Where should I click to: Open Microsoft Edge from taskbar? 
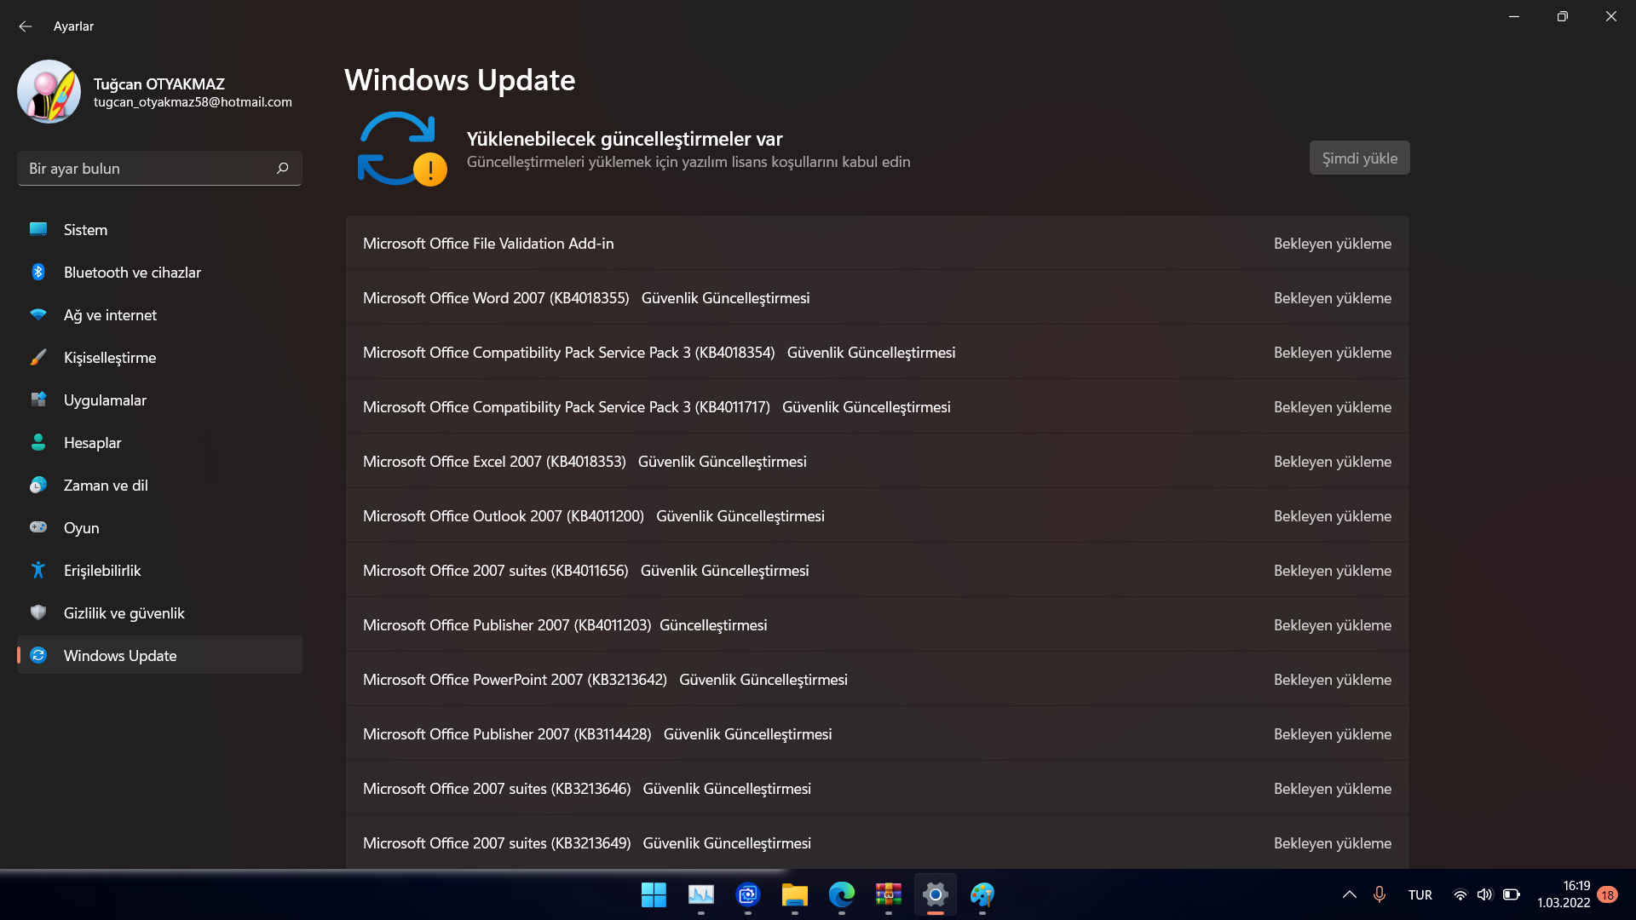click(841, 894)
